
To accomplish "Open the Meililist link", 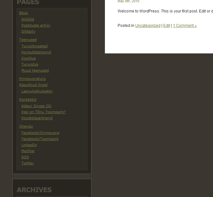I will pos(28,151).
